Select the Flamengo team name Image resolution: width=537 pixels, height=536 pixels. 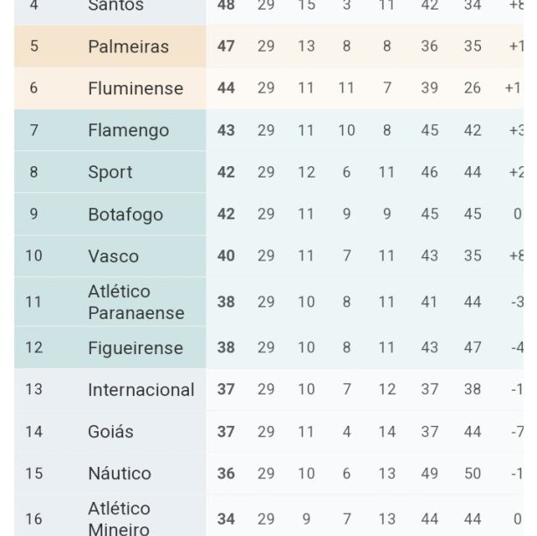click(128, 130)
